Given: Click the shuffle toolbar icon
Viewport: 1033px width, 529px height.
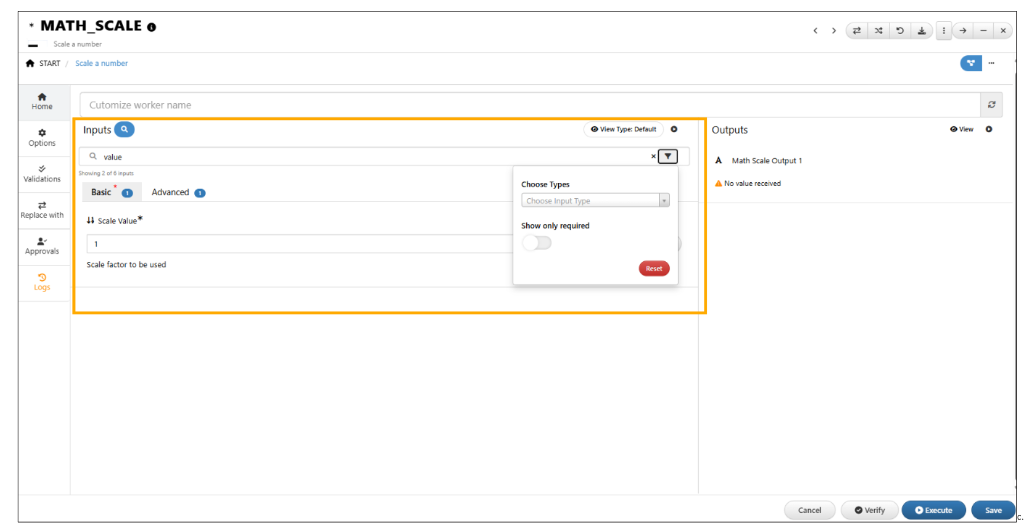Looking at the screenshot, I should pyautogui.click(x=878, y=31).
